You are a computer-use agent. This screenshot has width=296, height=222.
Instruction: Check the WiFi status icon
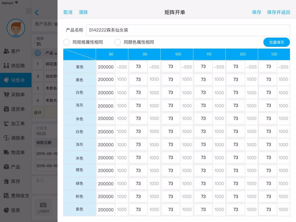pyautogui.click(x=16, y=3)
